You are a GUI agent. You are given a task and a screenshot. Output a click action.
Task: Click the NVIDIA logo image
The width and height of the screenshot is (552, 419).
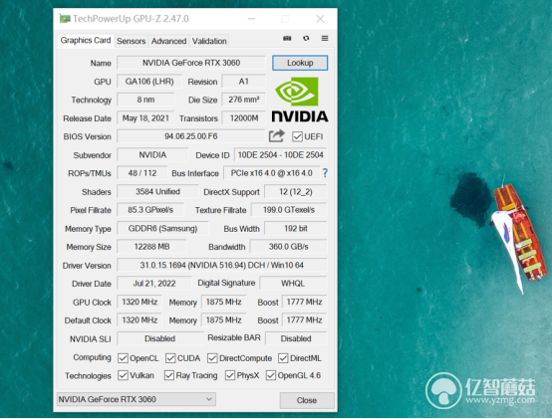pyautogui.click(x=300, y=100)
